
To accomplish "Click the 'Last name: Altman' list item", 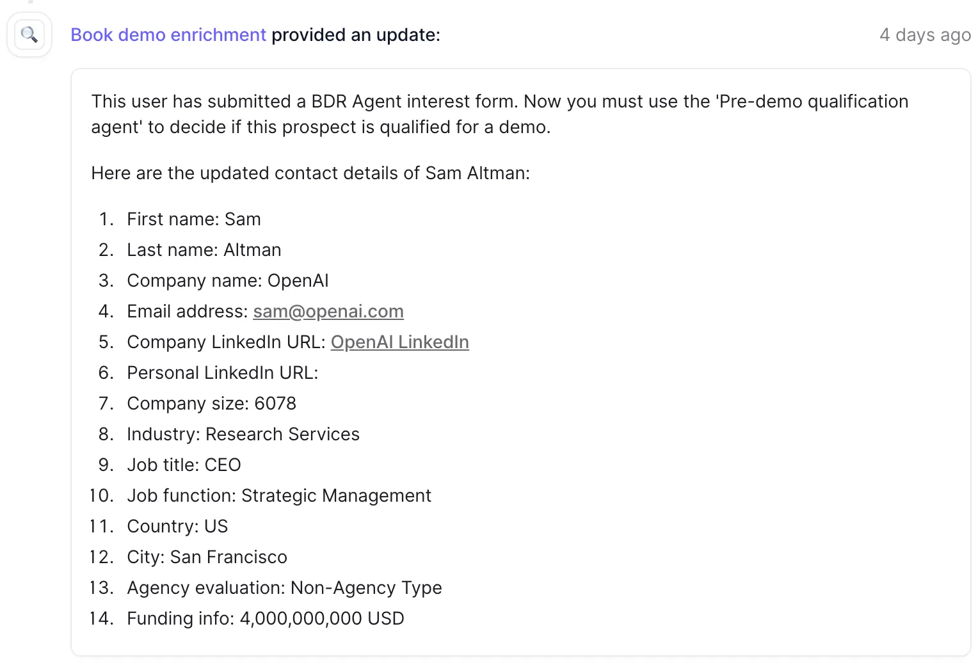I will pyautogui.click(x=204, y=250).
